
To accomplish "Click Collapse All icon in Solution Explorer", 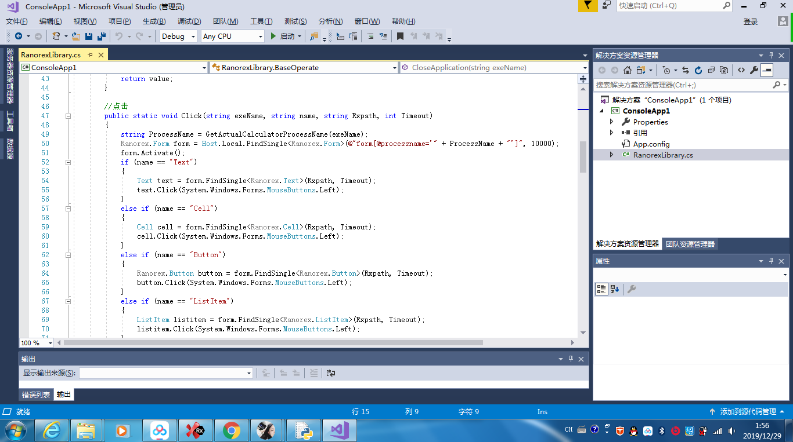I will pos(711,70).
